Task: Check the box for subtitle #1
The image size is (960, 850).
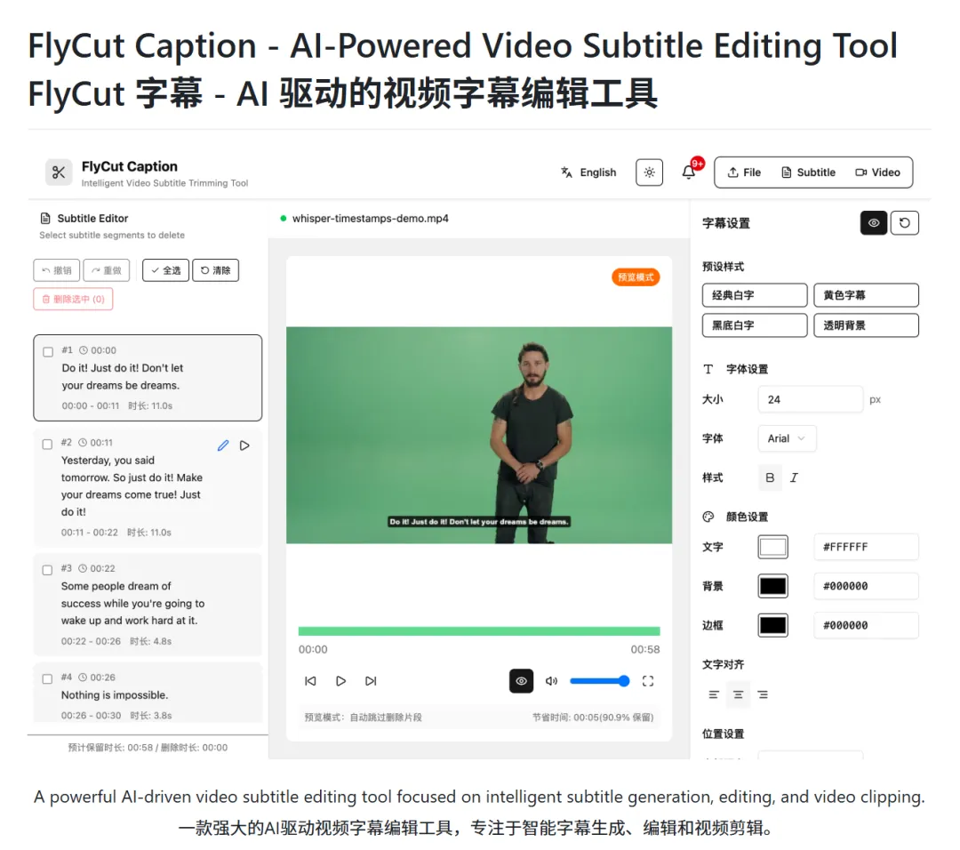Action: 48,351
